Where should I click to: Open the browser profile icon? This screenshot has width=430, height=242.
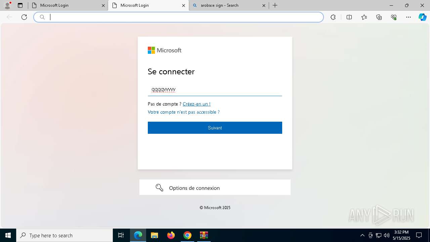(x=7, y=5)
